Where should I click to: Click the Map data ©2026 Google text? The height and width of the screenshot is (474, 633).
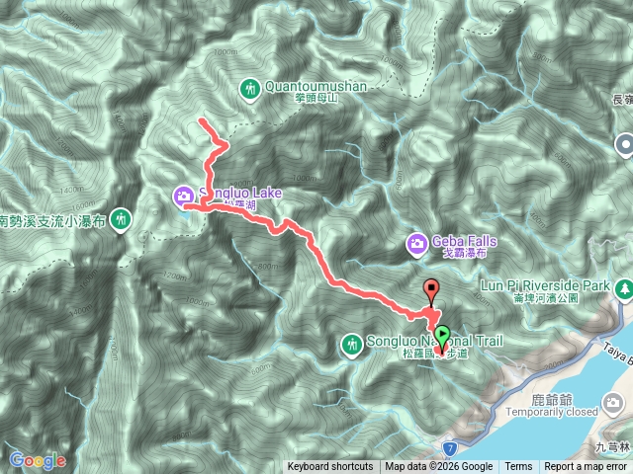tap(439, 467)
